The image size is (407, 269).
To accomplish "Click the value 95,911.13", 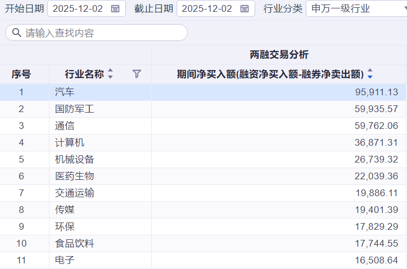I will [x=377, y=92].
